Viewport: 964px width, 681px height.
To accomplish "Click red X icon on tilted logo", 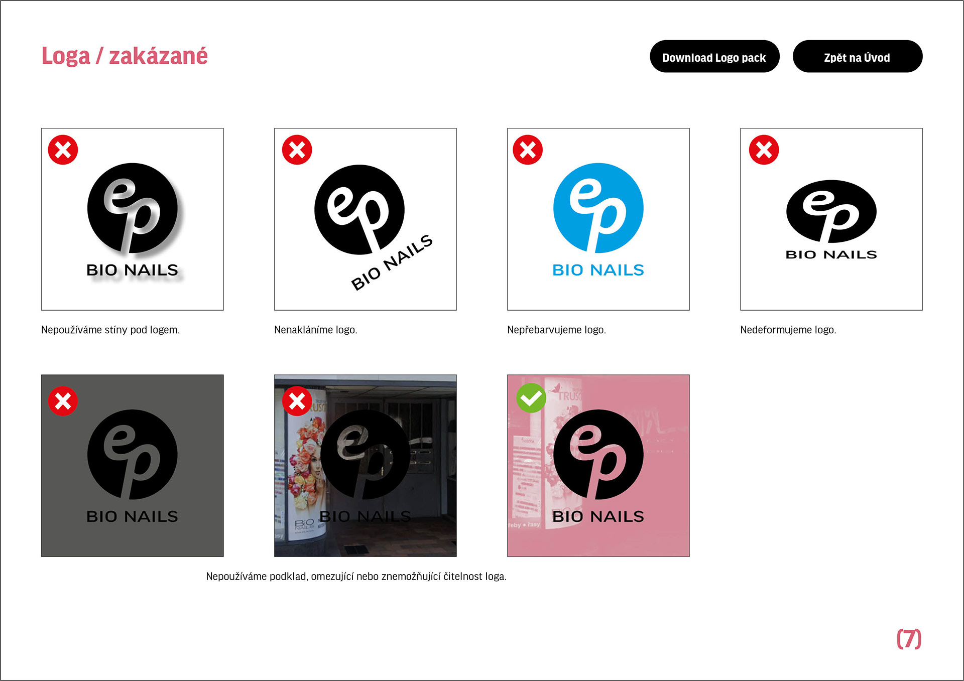I will click(297, 150).
